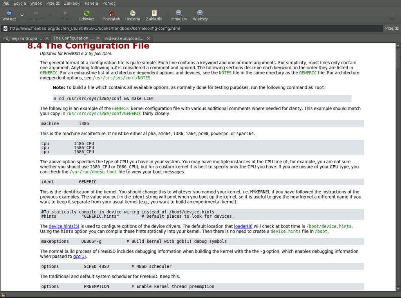This screenshot has width=401, height=298.
Task: Close the 0xdead.eu/upload tab
Action: click(148, 38)
